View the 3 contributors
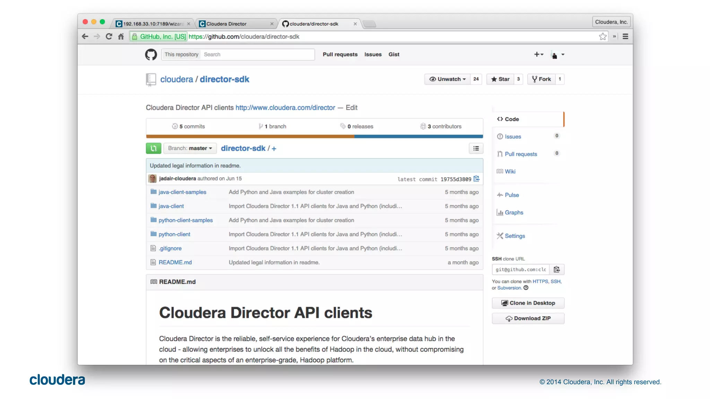This screenshot has width=710, height=399. (441, 126)
